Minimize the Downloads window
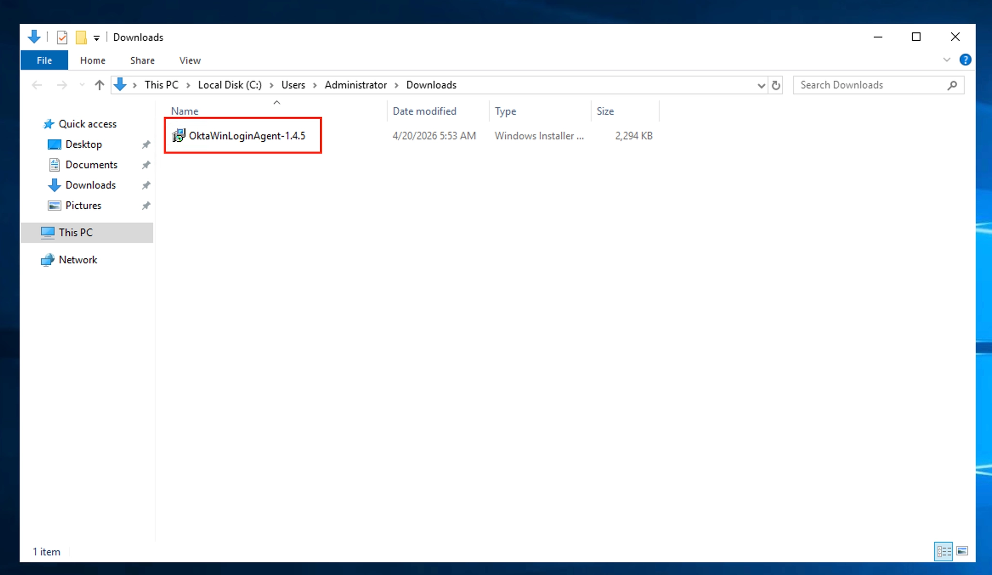Viewport: 992px width, 575px height. click(878, 37)
